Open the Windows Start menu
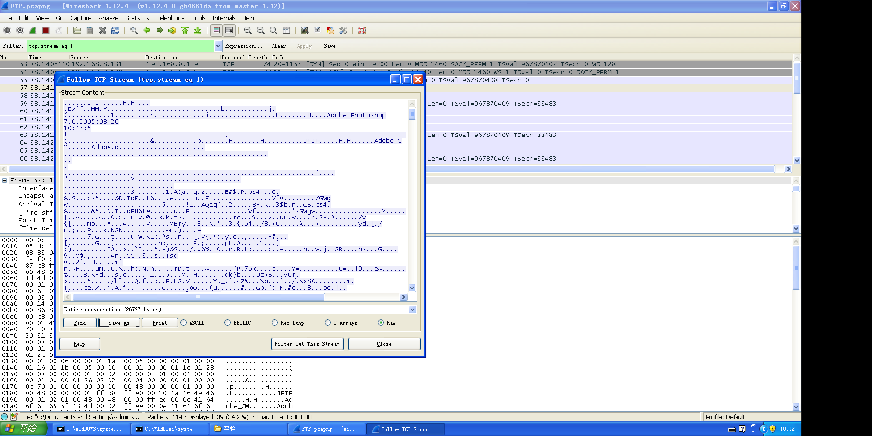This screenshot has width=872, height=436. pyautogui.click(x=24, y=429)
